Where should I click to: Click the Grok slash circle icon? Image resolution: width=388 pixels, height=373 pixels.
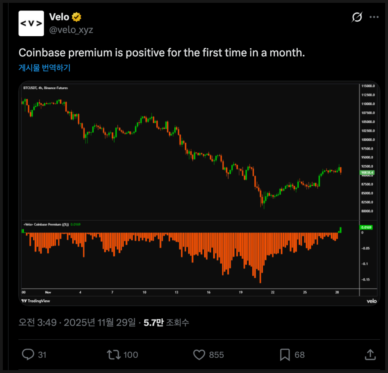tap(356, 17)
